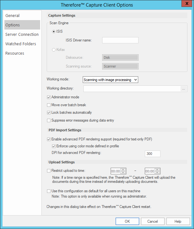Close the Capture Client Options dialog
This screenshot has width=194, height=229.
pos(187,3)
